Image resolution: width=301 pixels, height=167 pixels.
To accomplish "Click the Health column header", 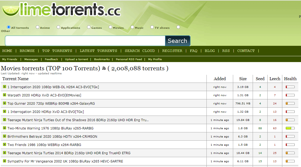I will click(x=290, y=79).
